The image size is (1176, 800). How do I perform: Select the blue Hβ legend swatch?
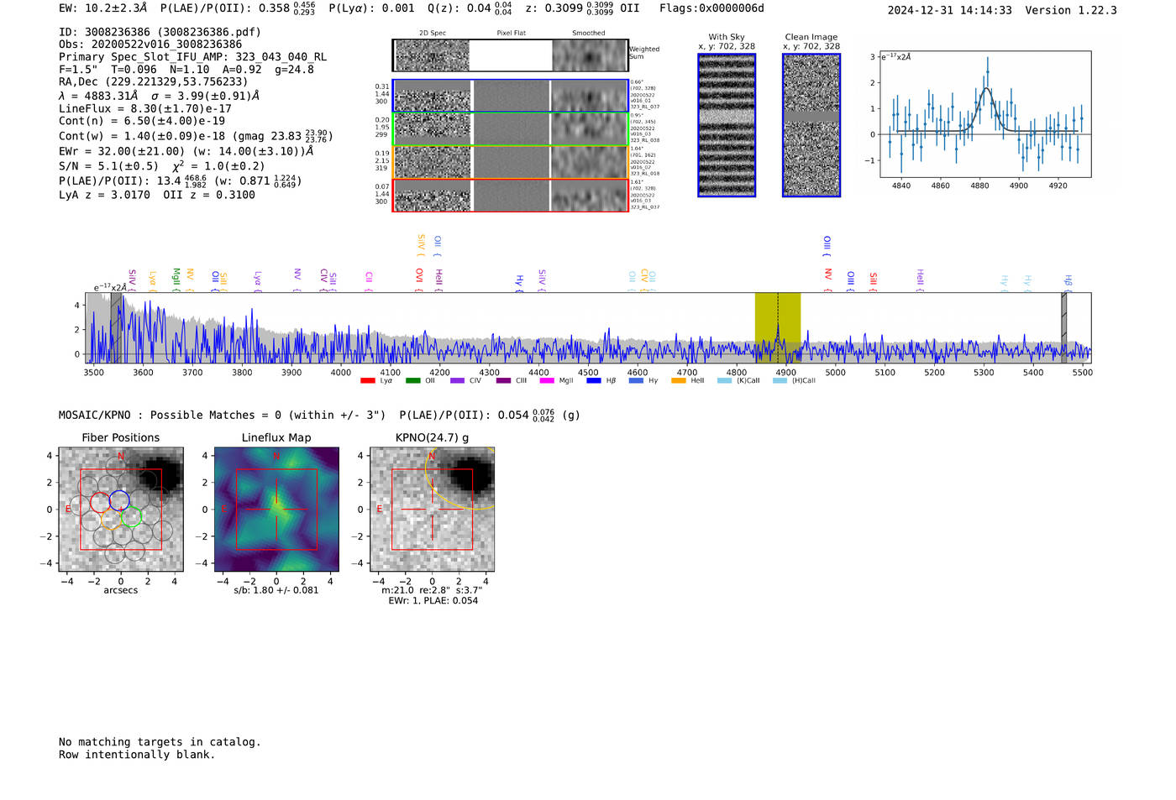[x=594, y=381]
